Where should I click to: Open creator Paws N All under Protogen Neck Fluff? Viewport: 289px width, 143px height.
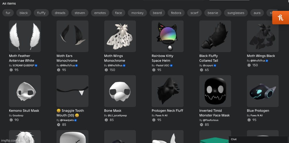pyautogui.click(x=161, y=116)
